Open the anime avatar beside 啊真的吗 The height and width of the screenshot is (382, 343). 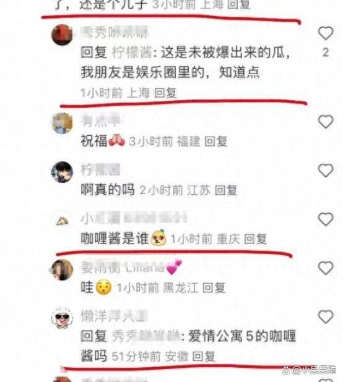click(62, 172)
